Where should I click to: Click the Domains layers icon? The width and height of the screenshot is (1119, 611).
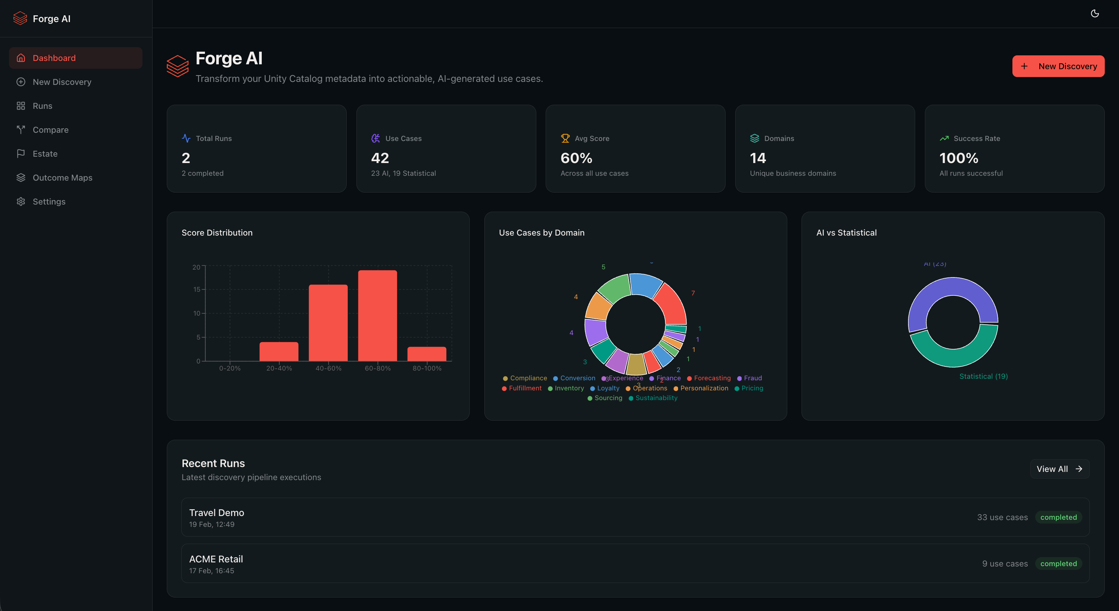point(754,138)
